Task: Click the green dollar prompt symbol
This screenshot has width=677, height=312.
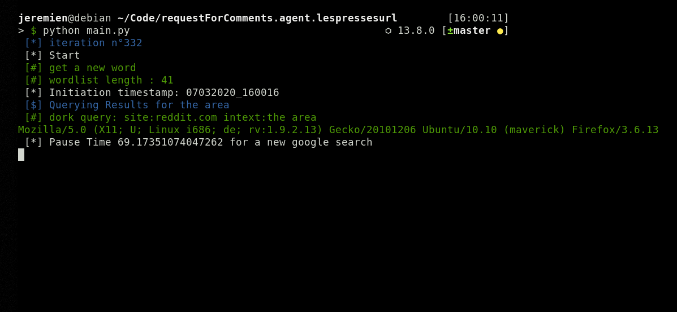Action: pos(34,30)
